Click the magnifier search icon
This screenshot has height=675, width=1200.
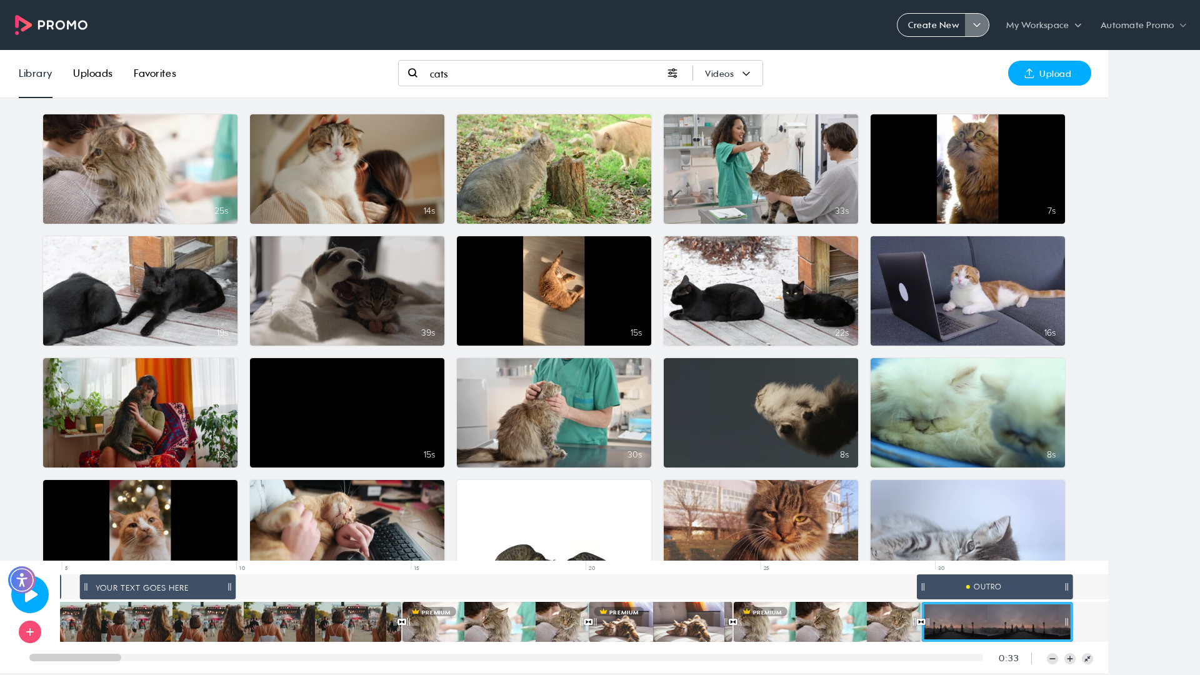(x=412, y=73)
